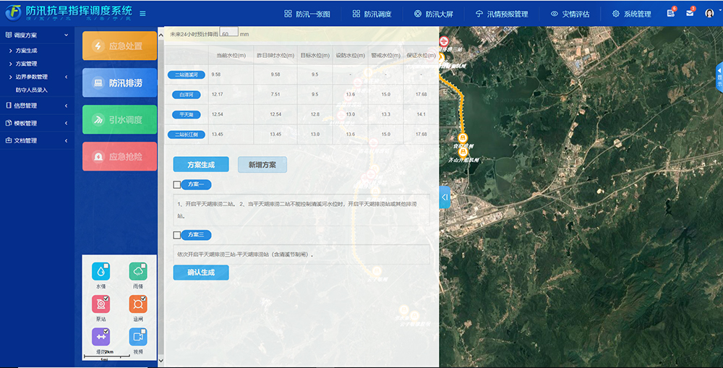Image resolution: width=723 pixels, height=368 pixels.
Task: Select the 视频 video camera layer icon
Action: [137, 337]
